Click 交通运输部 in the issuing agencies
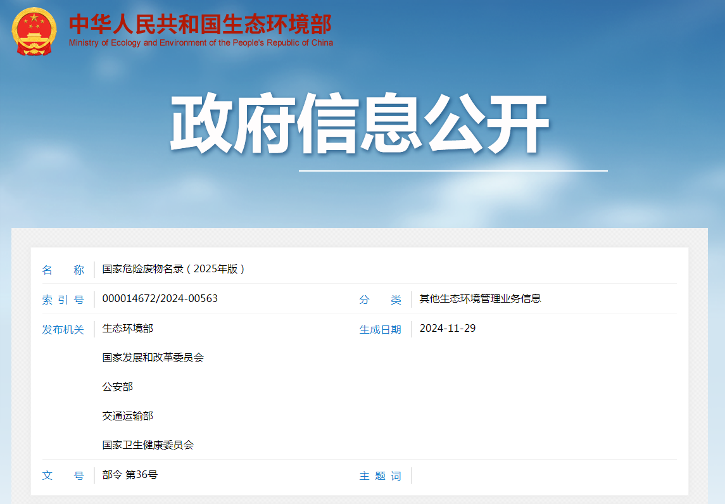This screenshot has height=504, width=725. click(127, 416)
